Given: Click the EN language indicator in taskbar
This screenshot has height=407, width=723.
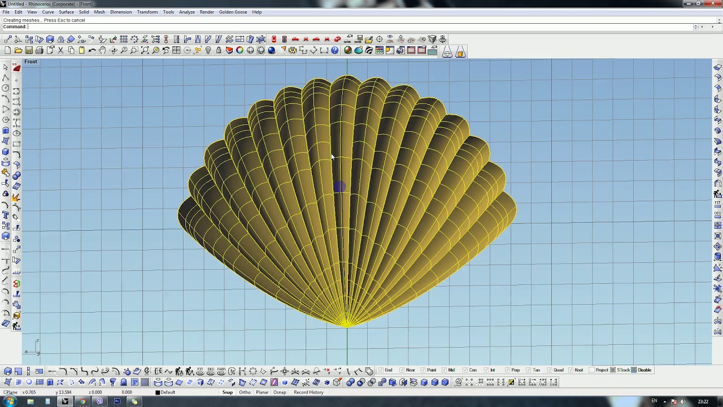Looking at the screenshot, I should point(654,401).
